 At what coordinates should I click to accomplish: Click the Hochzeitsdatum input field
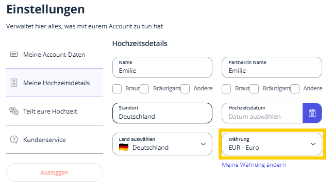coord(262,113)
